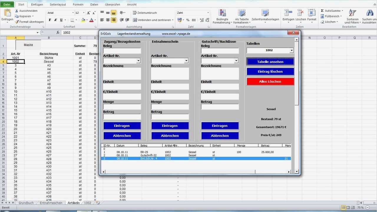Toggle bottom vertical alignment

(x=113, y=13)
